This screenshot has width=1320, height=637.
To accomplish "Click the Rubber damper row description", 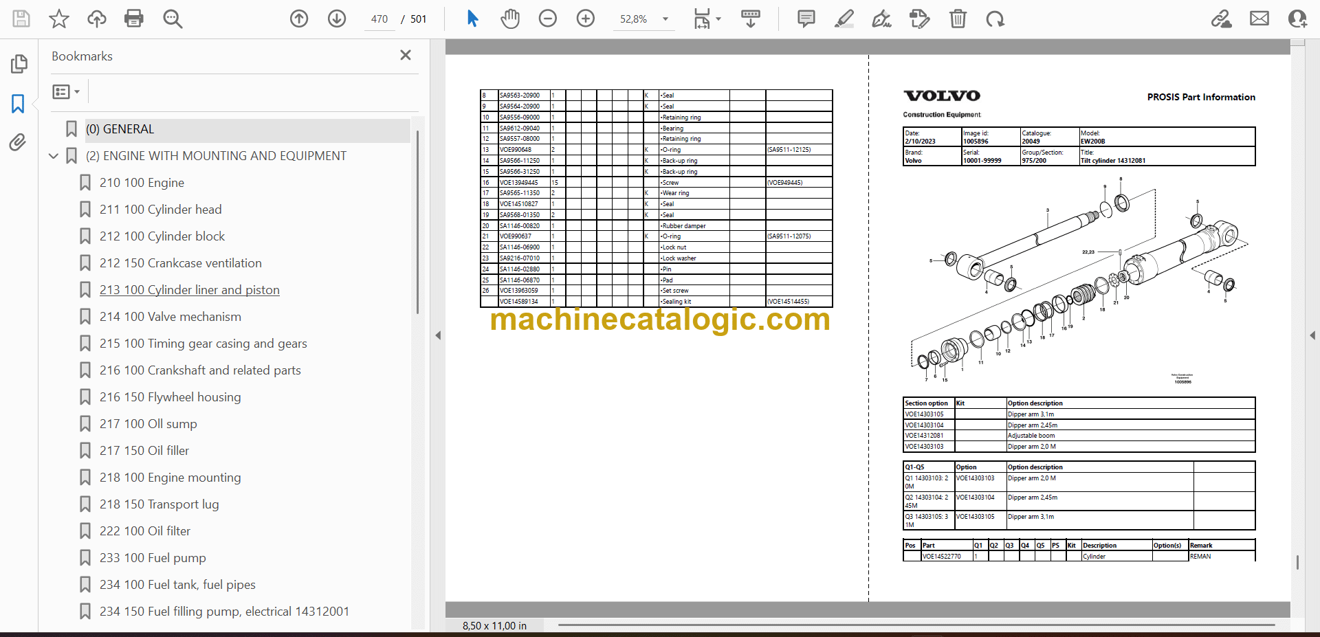I will pyautogui.click(x=683, y=226).
